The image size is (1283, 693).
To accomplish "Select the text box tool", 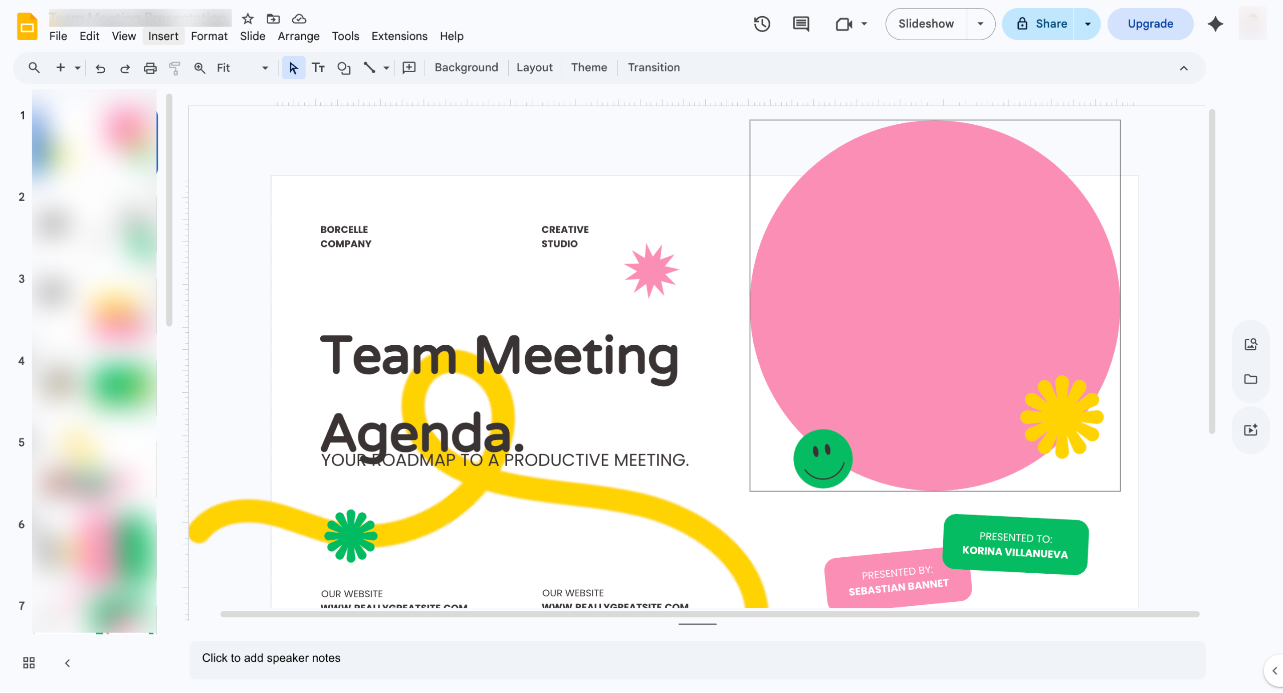I will (318, 68).
